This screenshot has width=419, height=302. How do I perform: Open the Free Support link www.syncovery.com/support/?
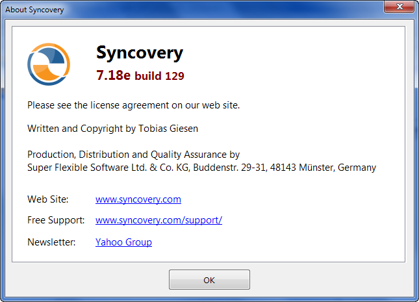(159, 220)
